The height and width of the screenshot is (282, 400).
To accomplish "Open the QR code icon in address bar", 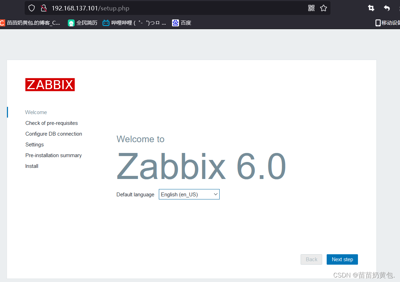I will (x=311, y=8).
